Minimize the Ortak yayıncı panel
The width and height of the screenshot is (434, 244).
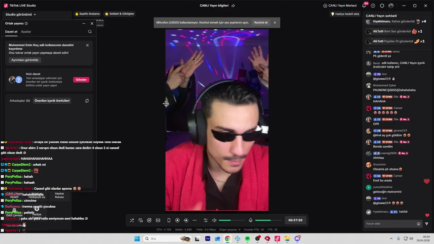click(x=84, y=23)
